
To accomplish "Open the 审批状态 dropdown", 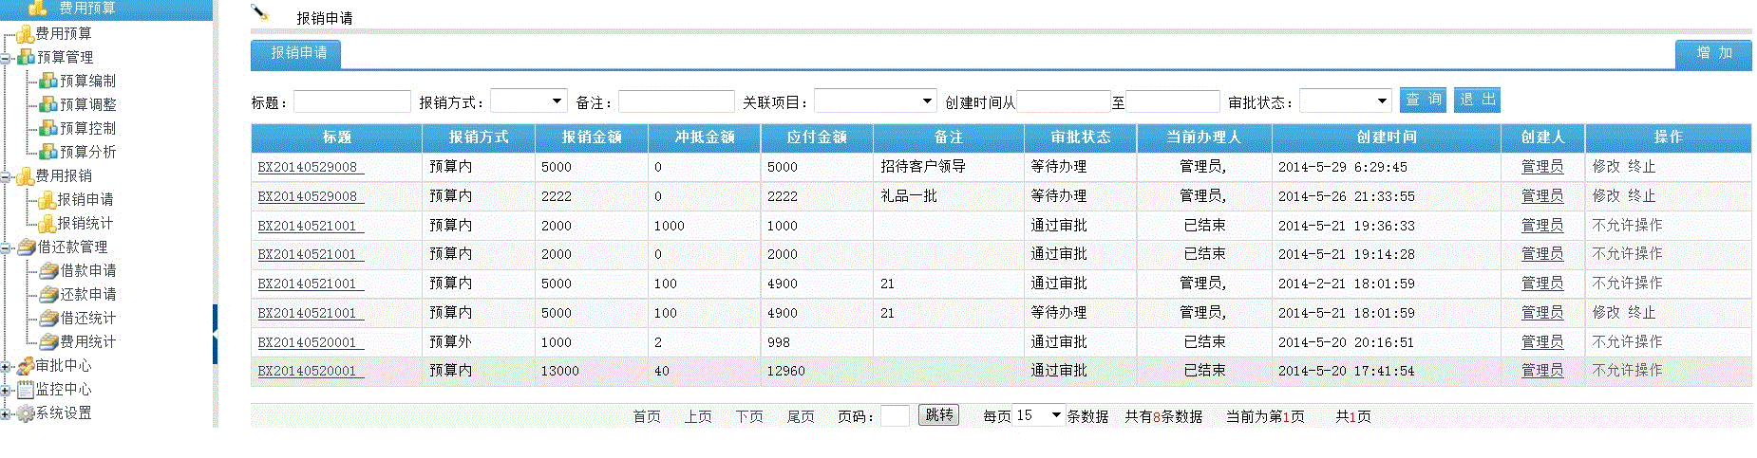I will (1346, 101).
